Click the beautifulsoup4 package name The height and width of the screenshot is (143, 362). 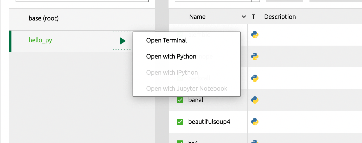pyautogui.click(x=209, y=122)
